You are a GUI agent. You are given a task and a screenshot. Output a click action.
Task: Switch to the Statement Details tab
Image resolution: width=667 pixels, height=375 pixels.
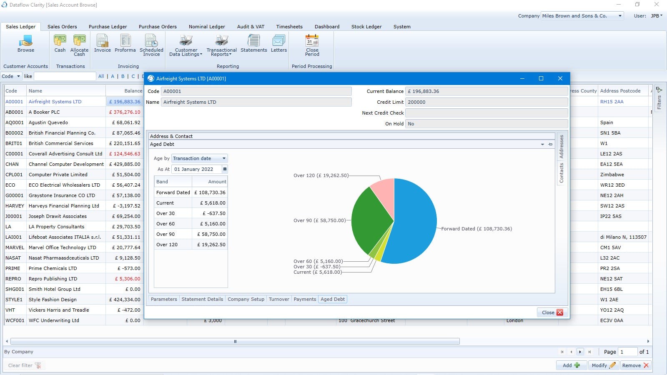[x=202, y=299]
